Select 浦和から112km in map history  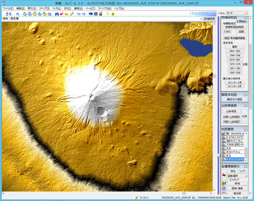pos(234,141)
